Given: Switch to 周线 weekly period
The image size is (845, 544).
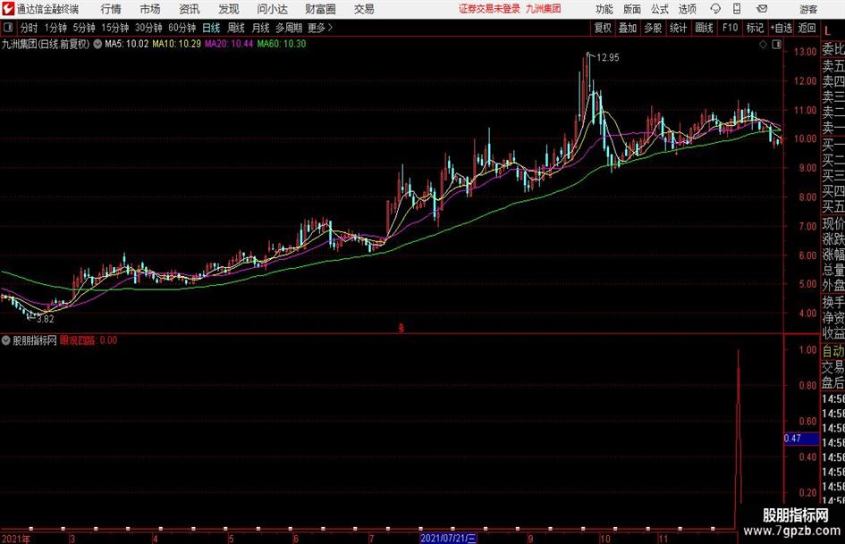Looking at the screenshot, I should [x=236, y=28].
